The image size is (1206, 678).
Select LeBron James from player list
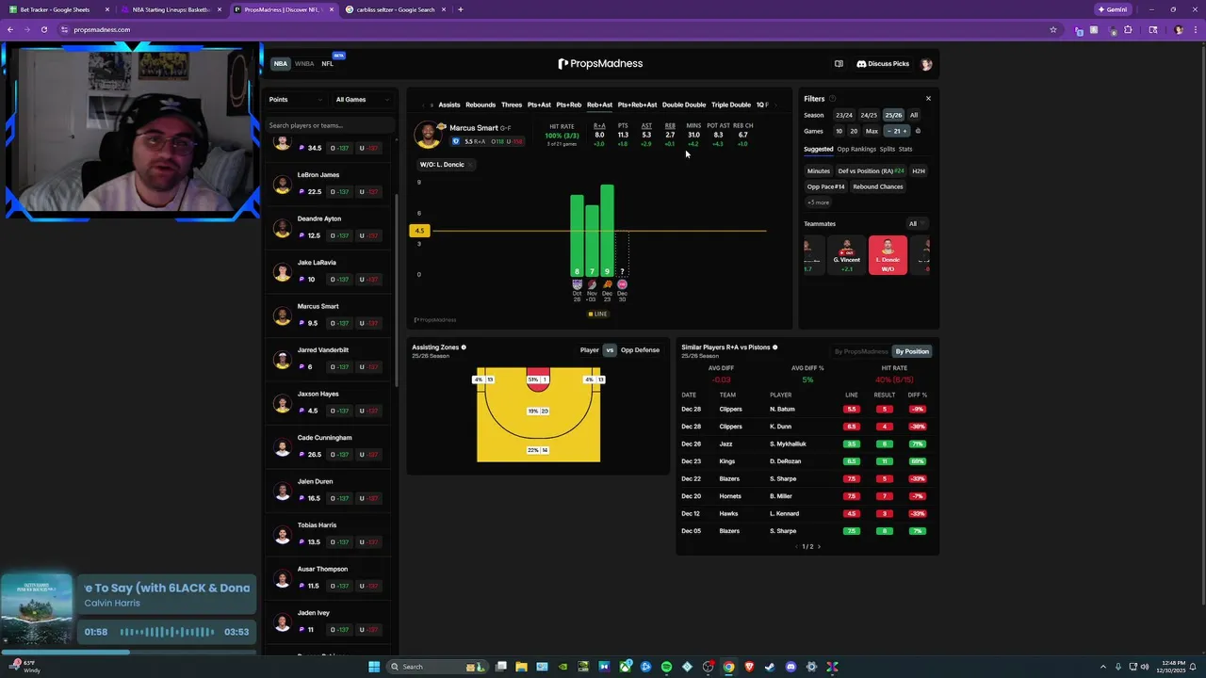[x=329, y=184]
